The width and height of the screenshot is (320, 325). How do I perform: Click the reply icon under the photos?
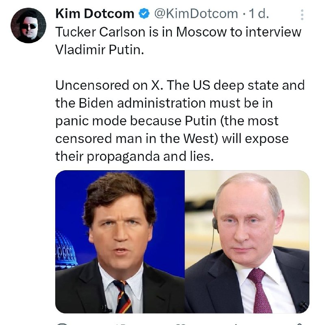point(62,324)
